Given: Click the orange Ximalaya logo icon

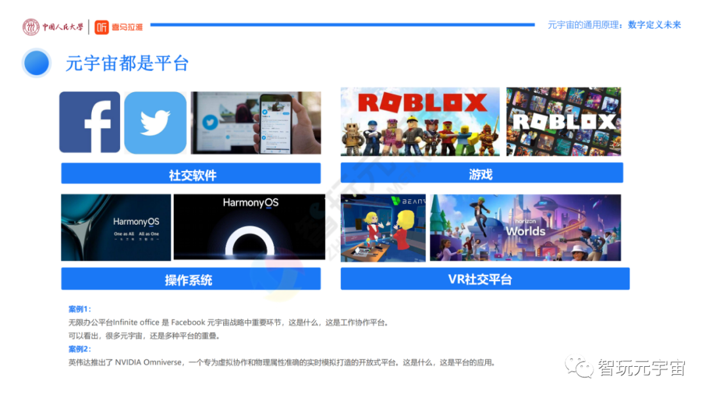Looking at the screenshot, I should click(102, 27).
